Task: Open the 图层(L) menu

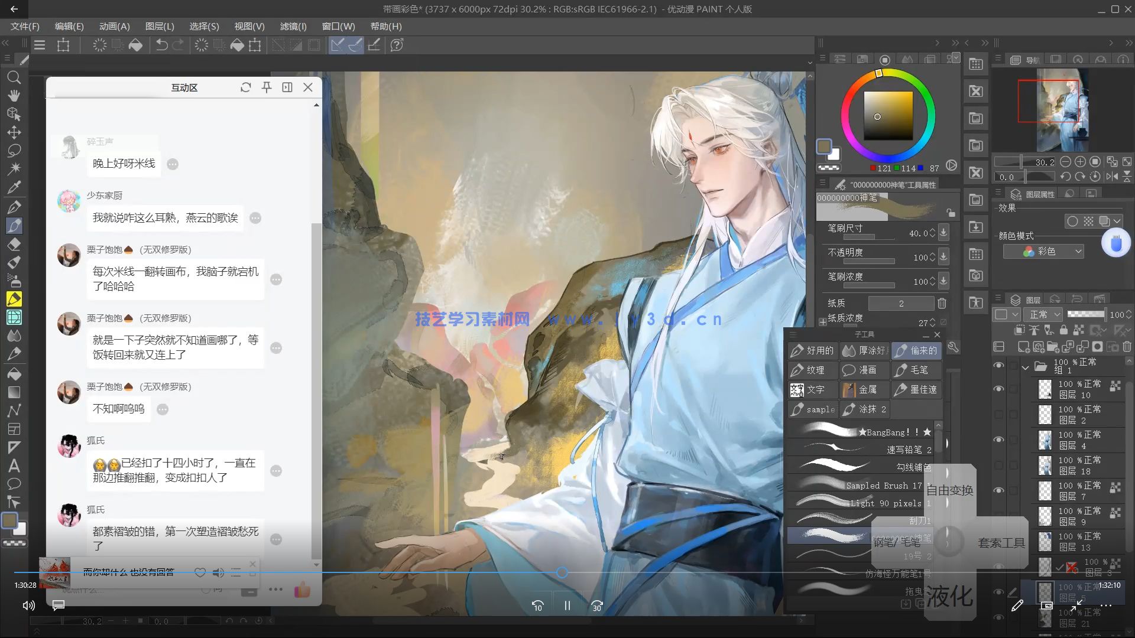Action: pos(160,27)
